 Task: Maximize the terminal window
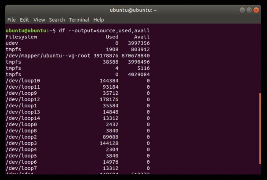pos(249,10)
